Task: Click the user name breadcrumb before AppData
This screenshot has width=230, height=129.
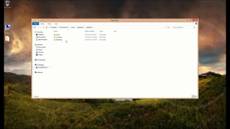Action: point(80,27)
